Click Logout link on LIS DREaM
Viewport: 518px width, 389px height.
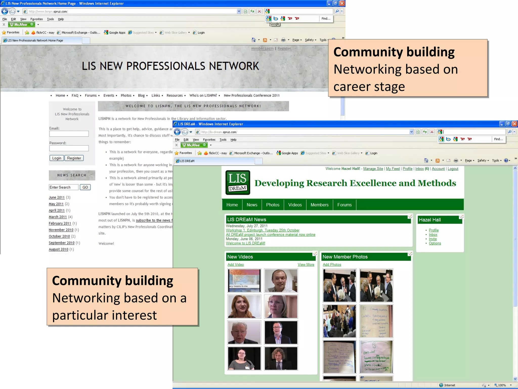click(x=453, y=169)
